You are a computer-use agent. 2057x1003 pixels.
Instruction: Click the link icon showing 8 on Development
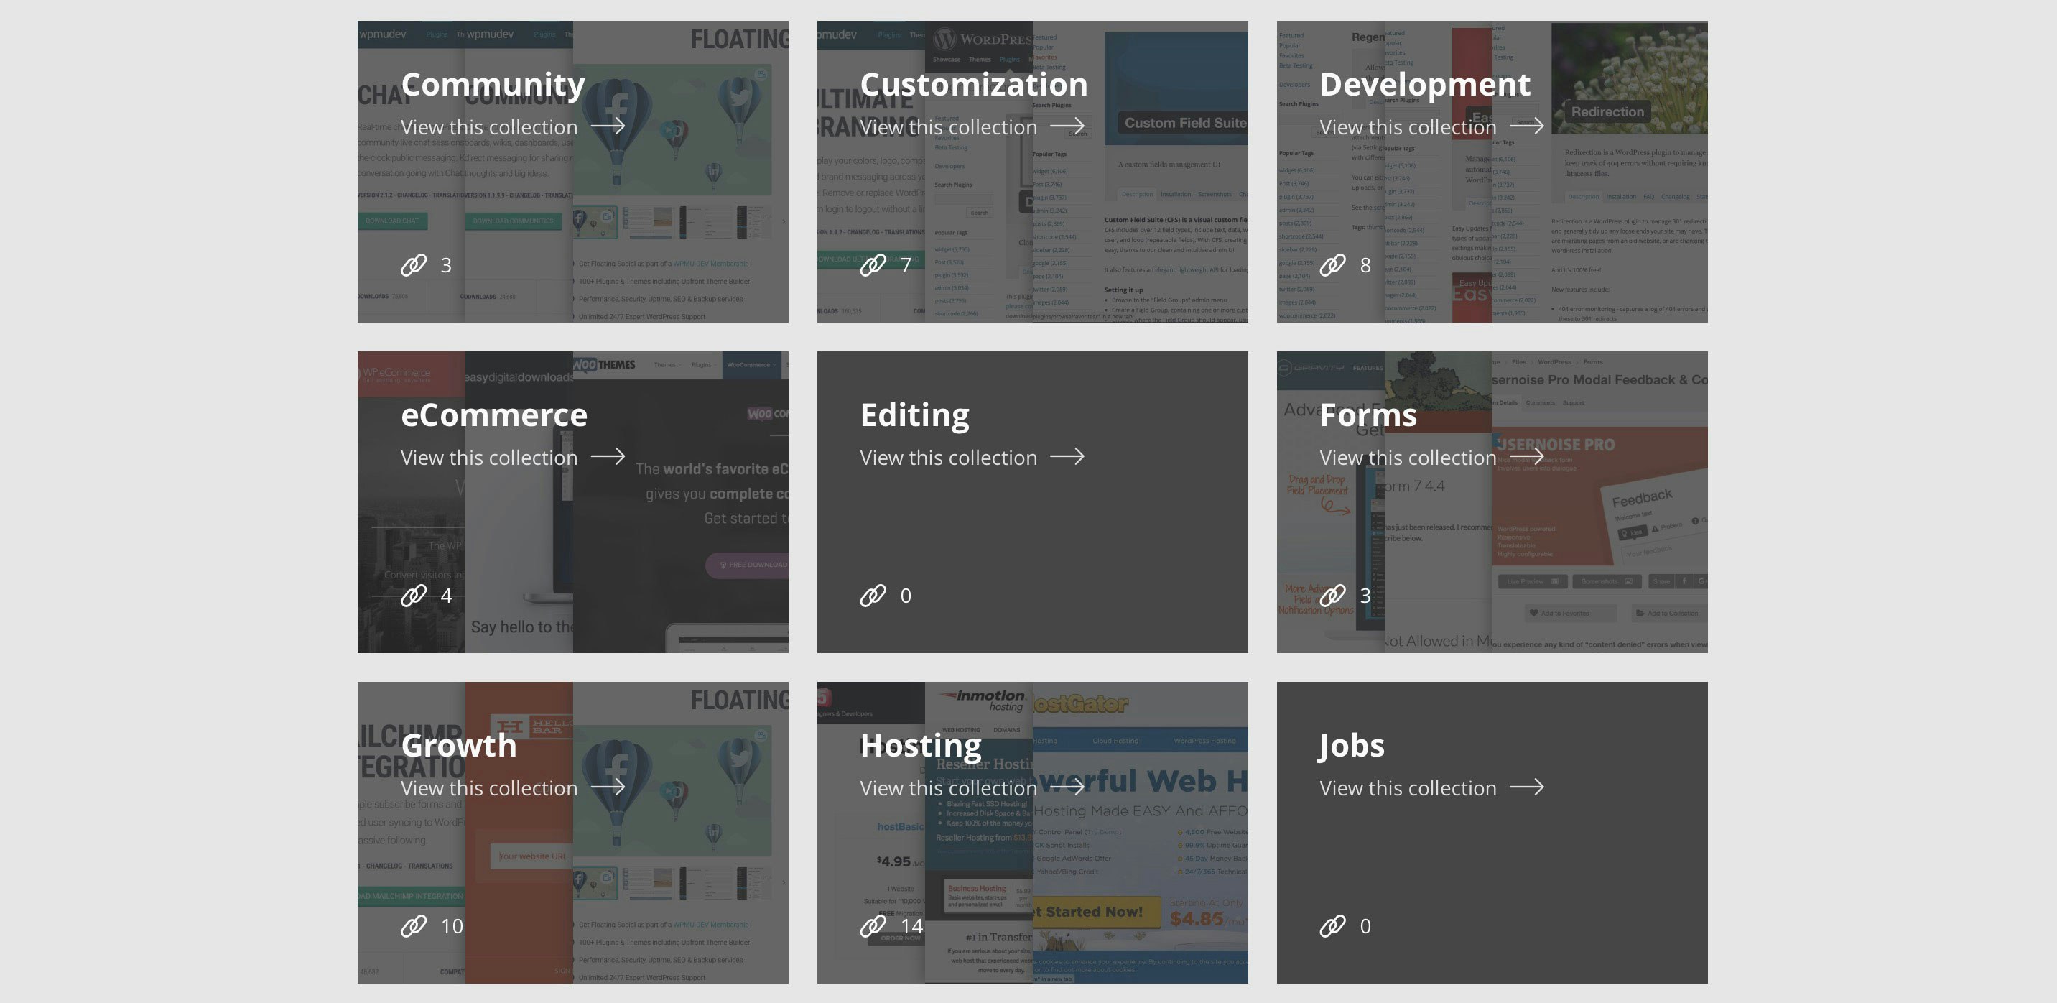pos(1333,264)
